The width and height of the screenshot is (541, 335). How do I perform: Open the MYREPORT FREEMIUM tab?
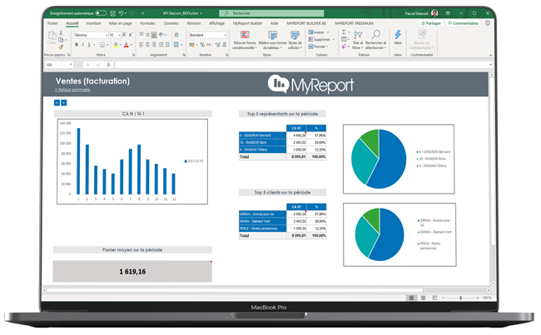354,23
